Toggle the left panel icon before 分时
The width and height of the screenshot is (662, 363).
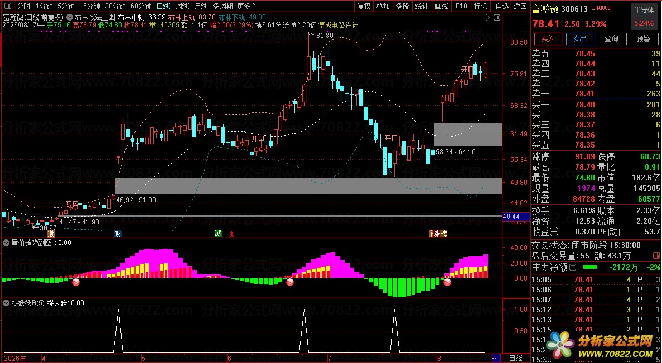click(7, 6)
